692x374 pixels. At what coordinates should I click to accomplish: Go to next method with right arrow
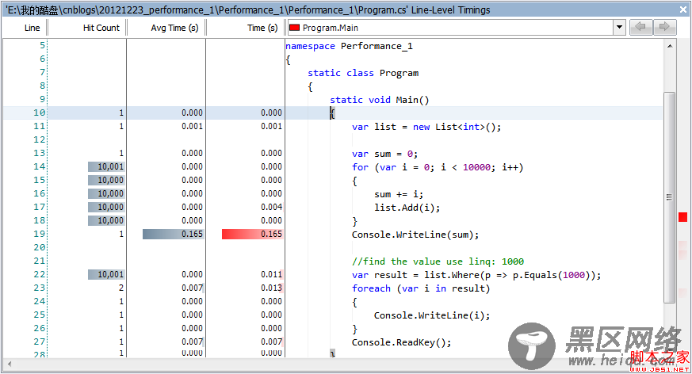coord(664,28)
